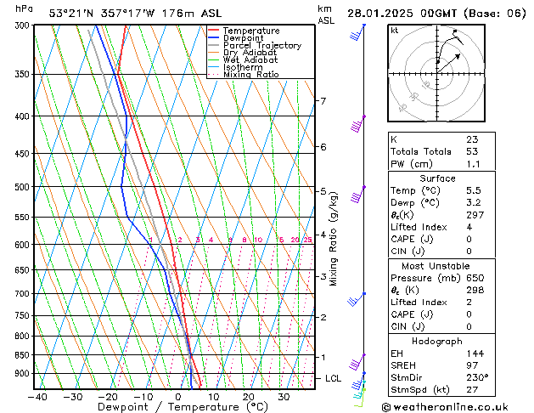Click the '700' pressure level label
Image resolution: width=534 pixels, height=413 pixels.
click(x=24, y=294)
